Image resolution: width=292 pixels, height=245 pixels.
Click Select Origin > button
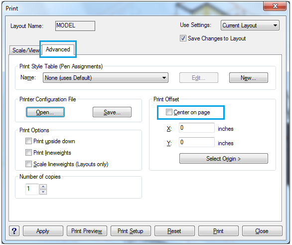[x=223, y=159]
